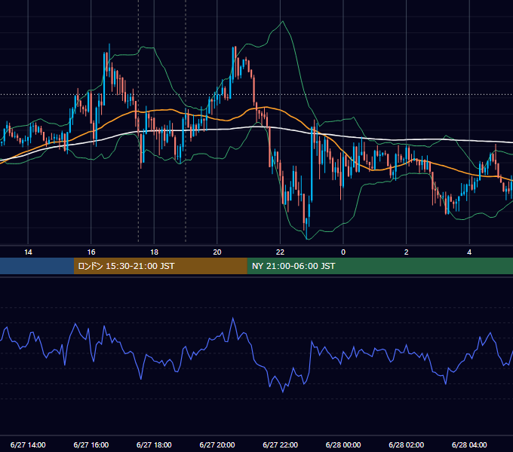
Task: Click the 20 hour label on price chart axis
Action: [x=217, y=252]
